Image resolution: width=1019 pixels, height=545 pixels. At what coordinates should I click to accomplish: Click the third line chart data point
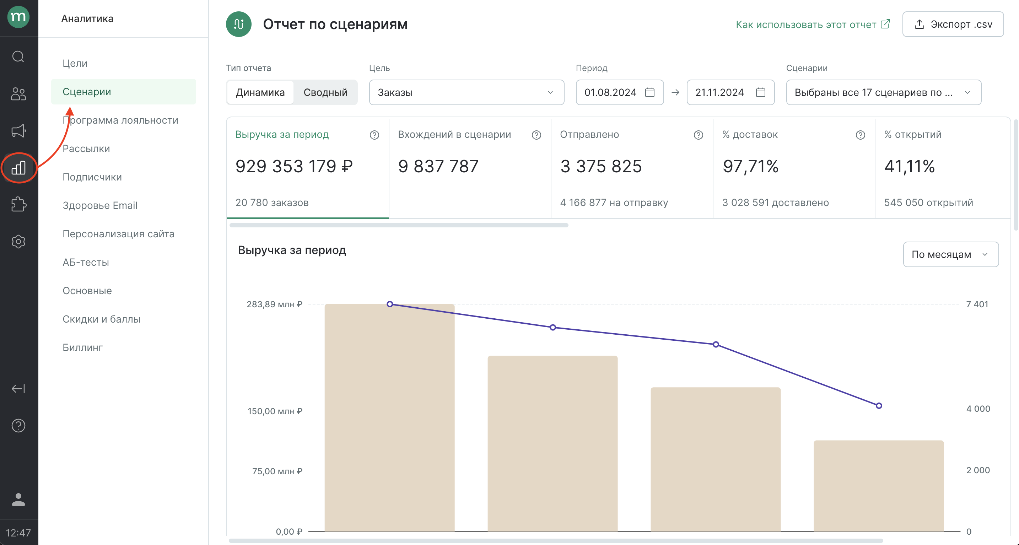716,345
